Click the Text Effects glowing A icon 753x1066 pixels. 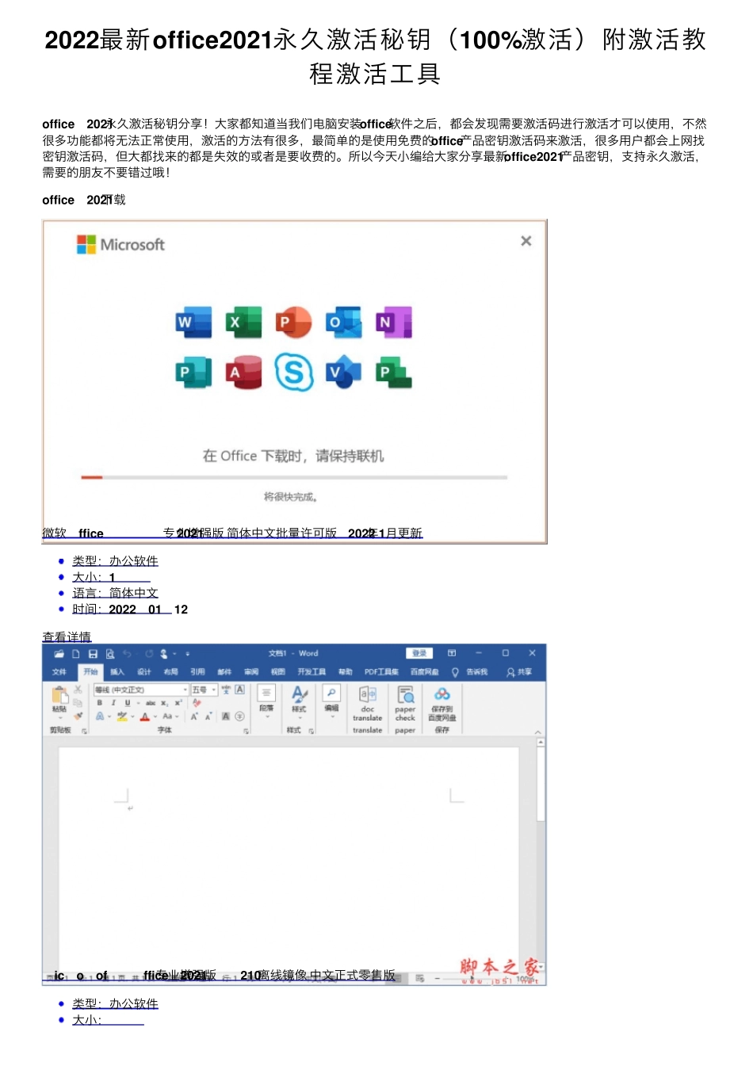point(100,716)
